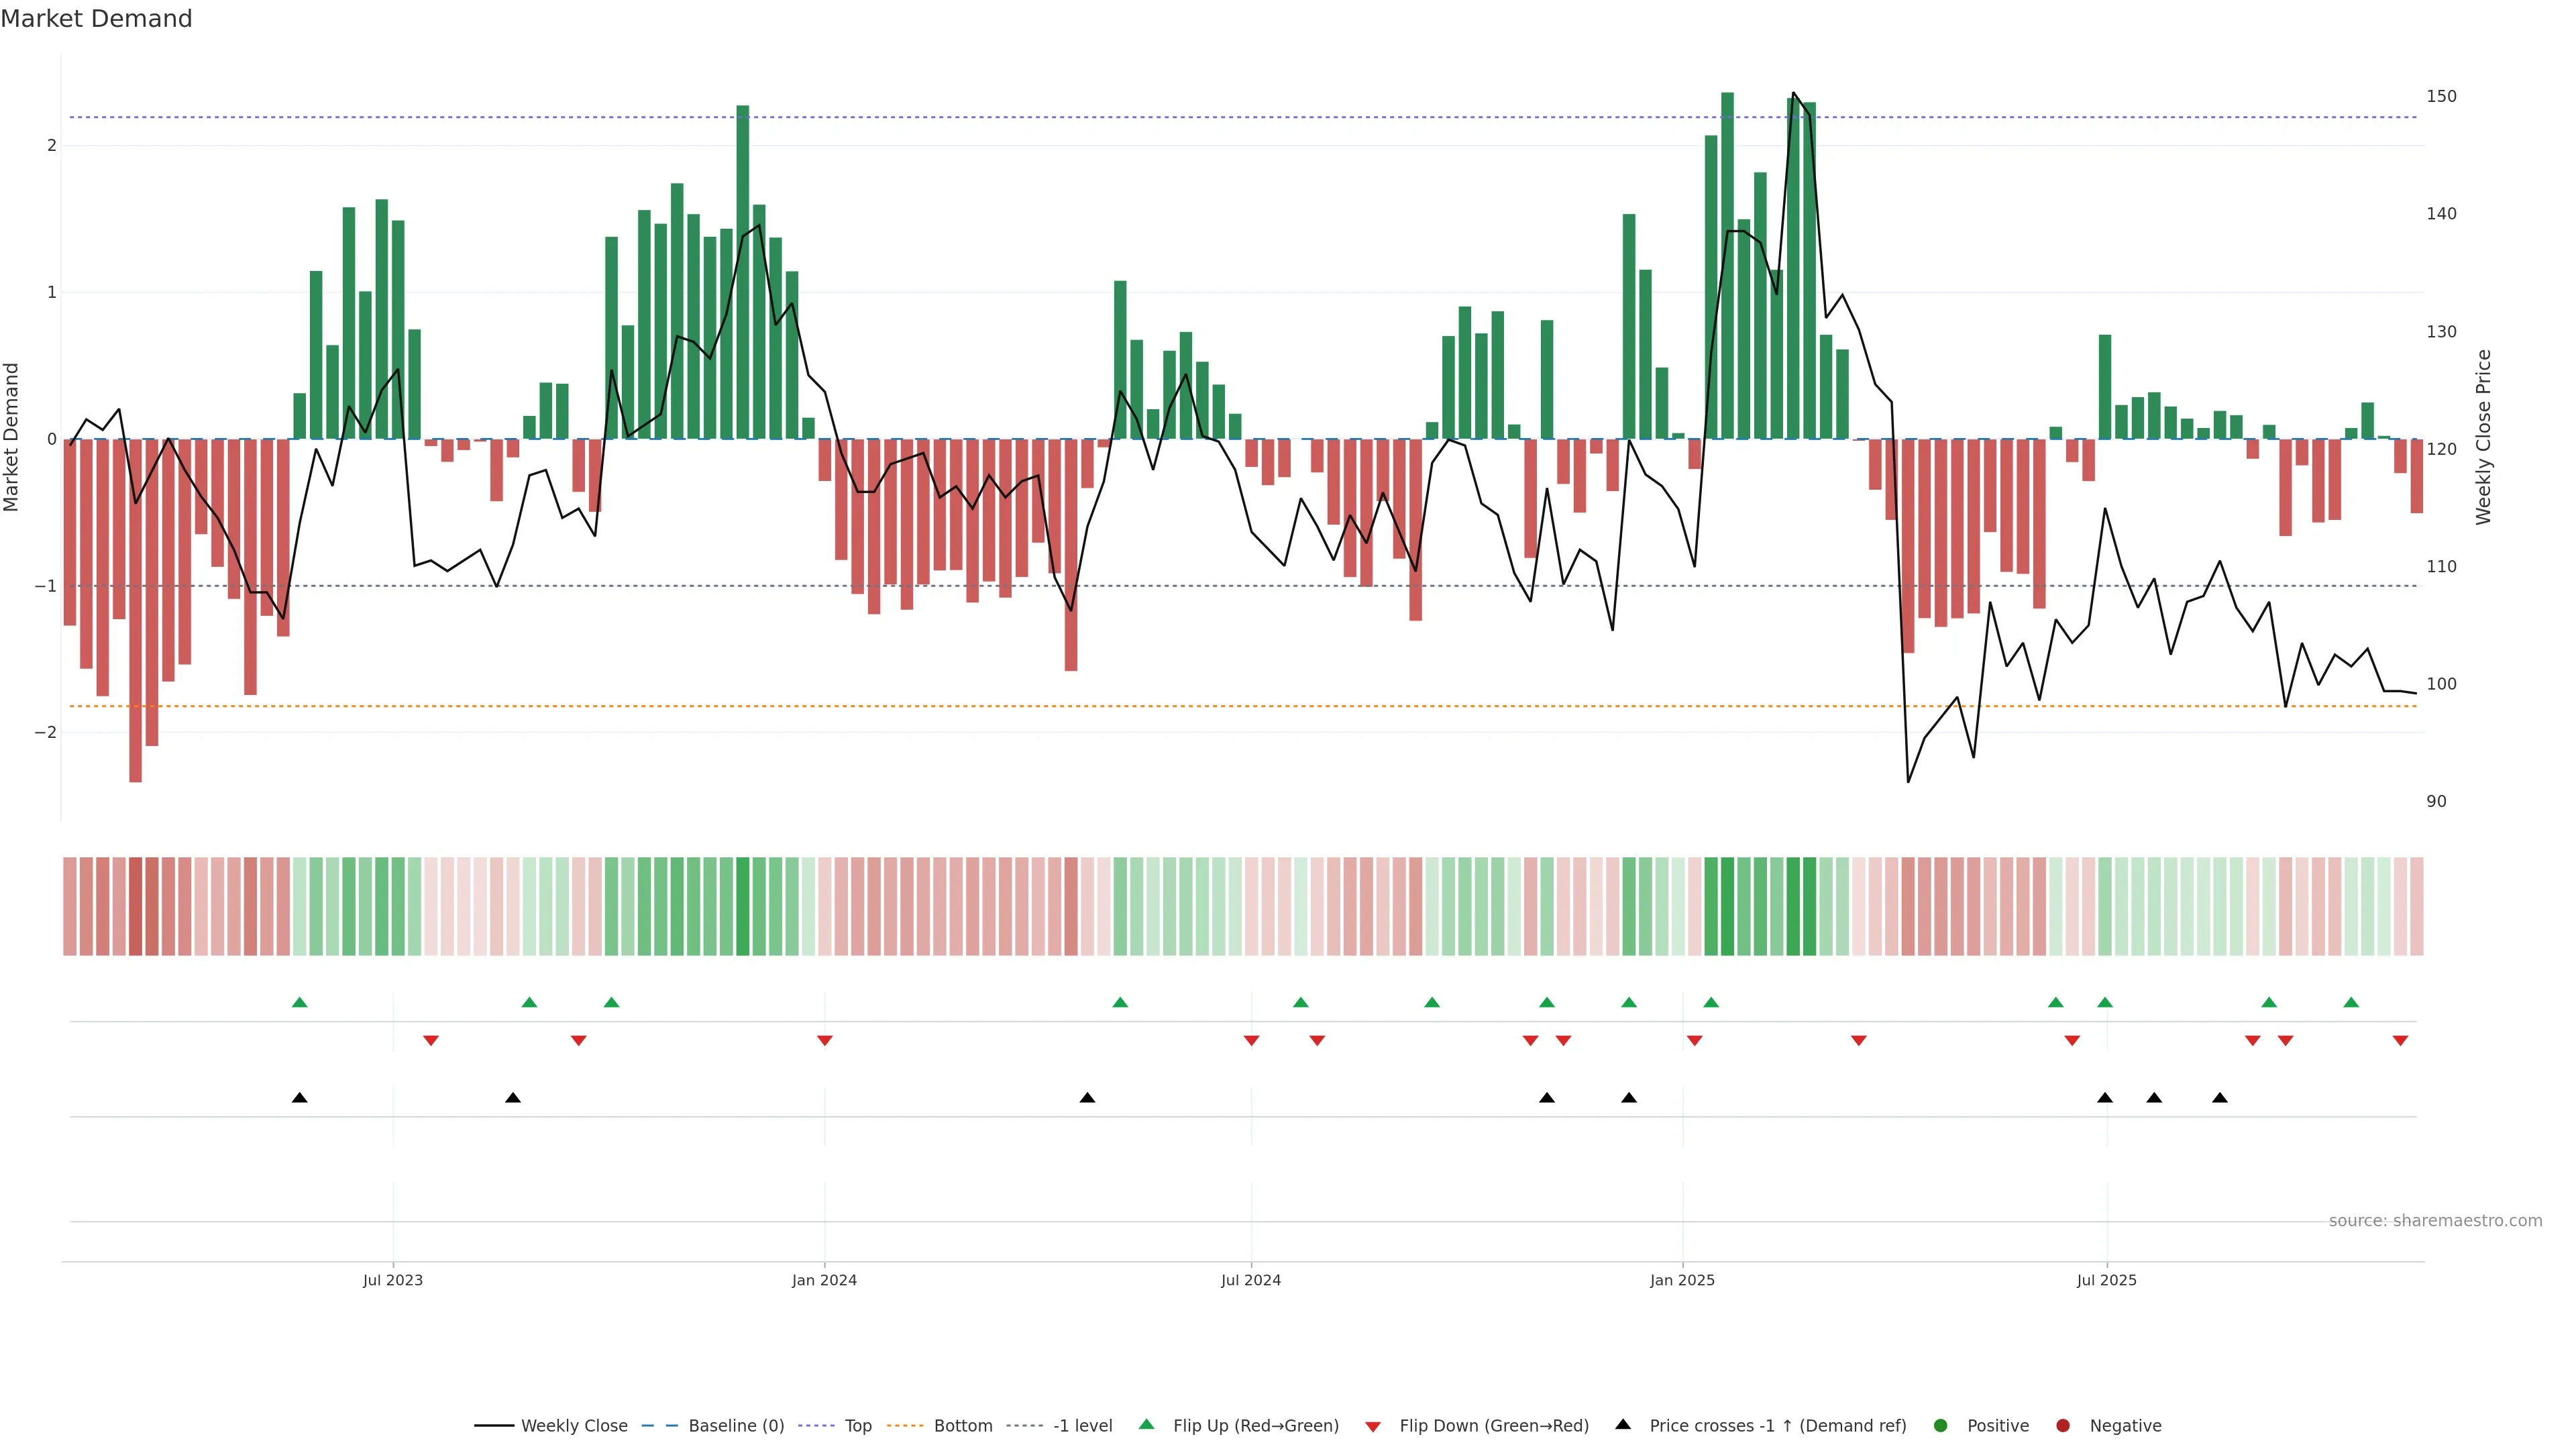Click first green Flip Up marker on timeline

point(299,1002)
